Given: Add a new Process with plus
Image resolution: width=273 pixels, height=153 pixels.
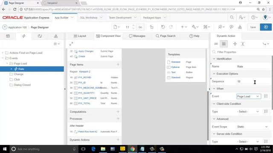Looking at the screenshot, I should (118, 119).
